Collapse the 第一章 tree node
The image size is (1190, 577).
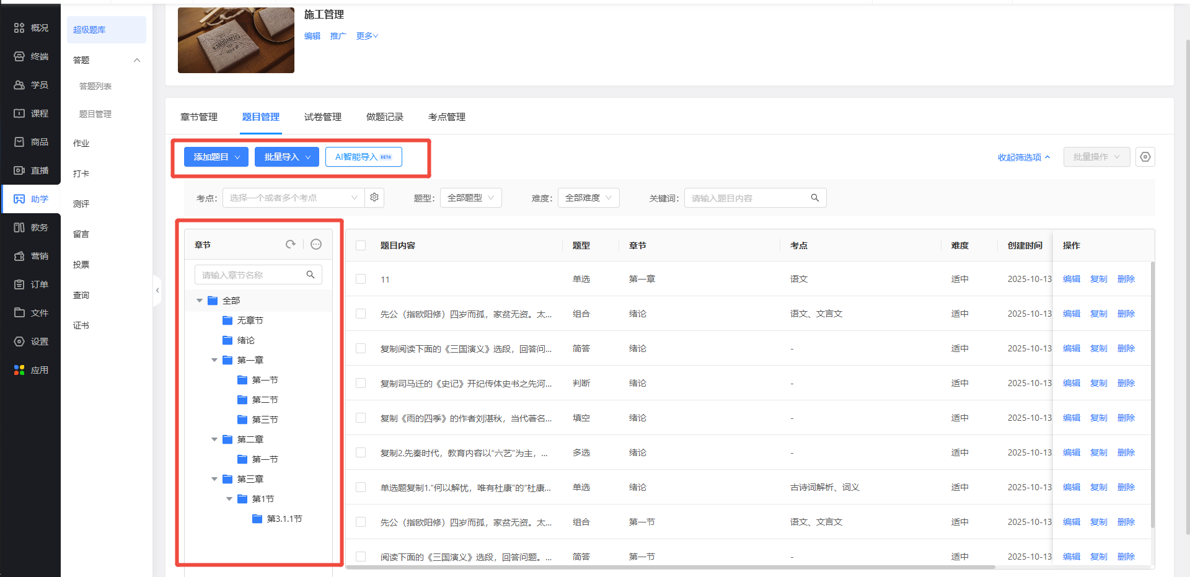coord(214,360)
